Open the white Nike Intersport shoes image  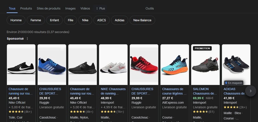point(113,64)
